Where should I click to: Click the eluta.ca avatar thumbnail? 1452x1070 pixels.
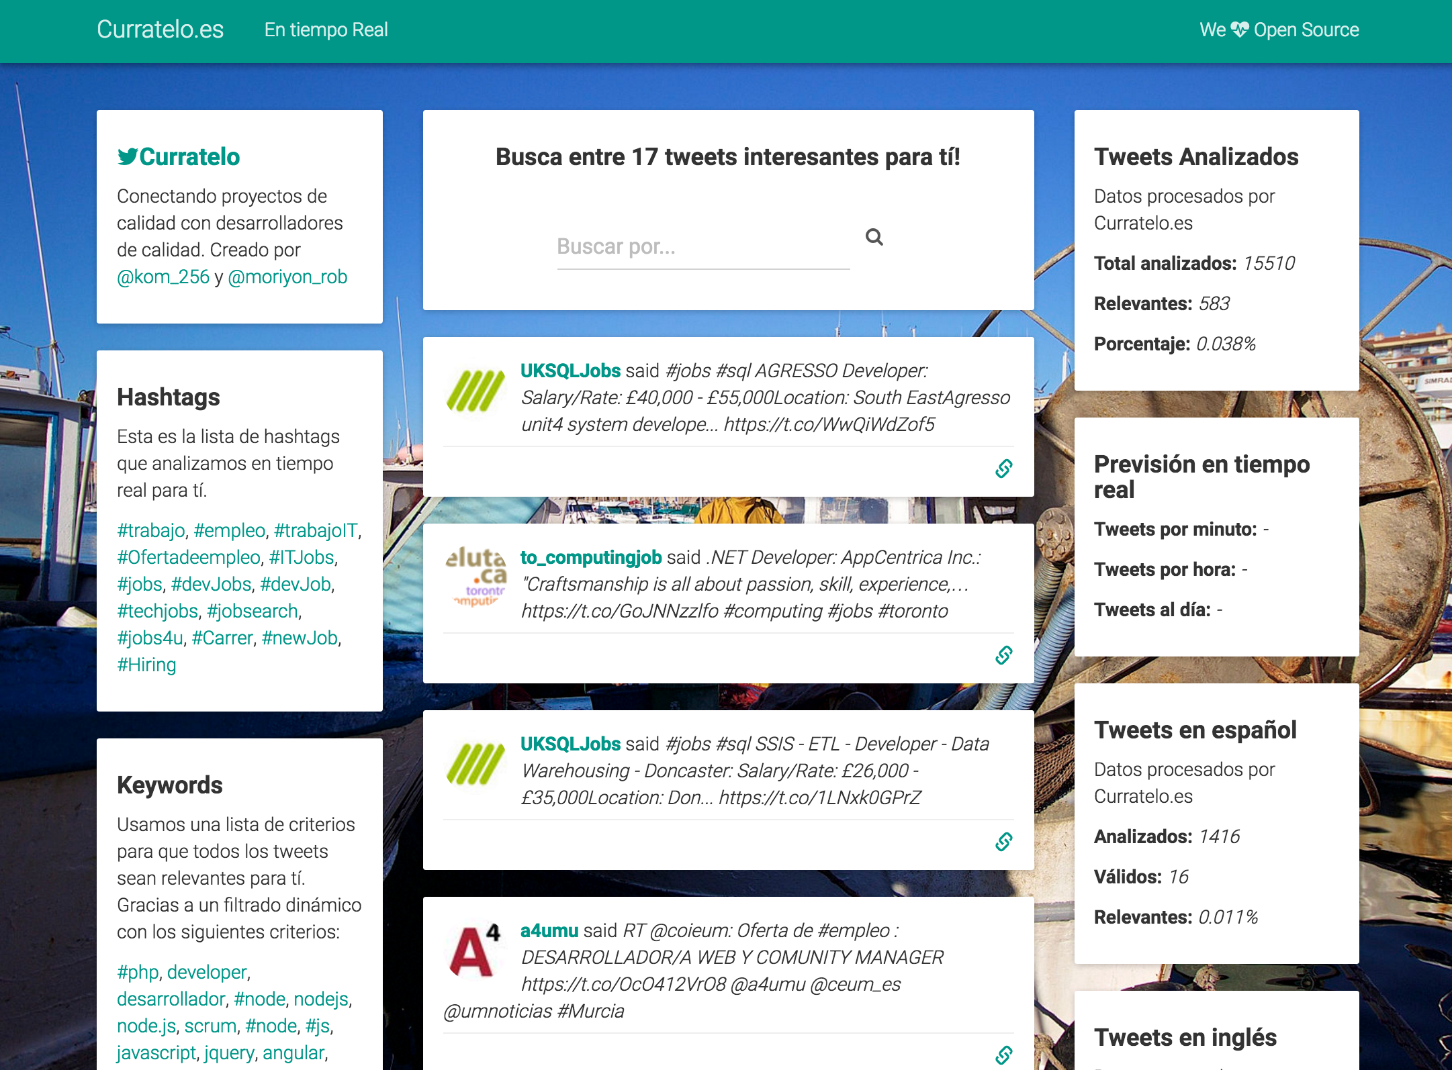pyautogui.click(x=476, y=577)
